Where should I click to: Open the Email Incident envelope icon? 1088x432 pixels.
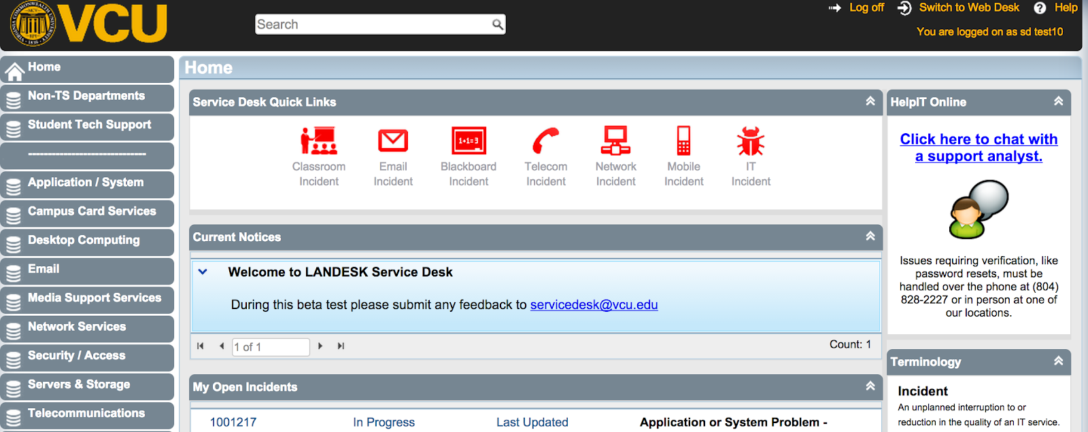(x=393, y=141)
